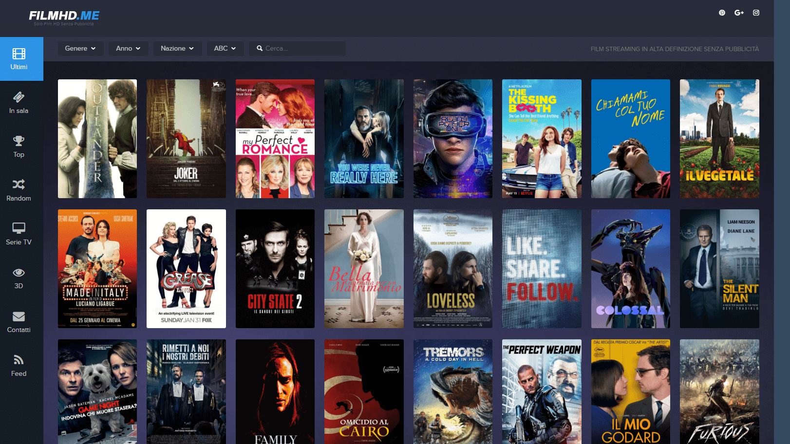Open The Silent Man poster
The width and height of the screenshot is (790, 444).
point(719,269)
